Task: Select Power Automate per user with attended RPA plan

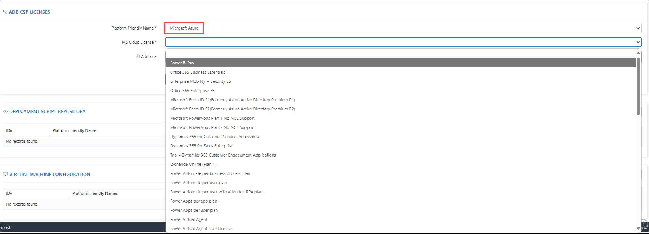Action: (x=400, y=192)
